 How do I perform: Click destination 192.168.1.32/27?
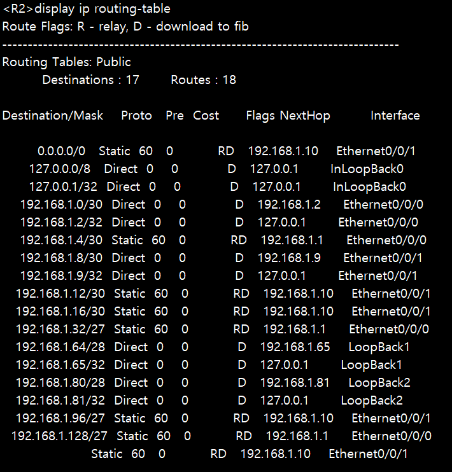(60, 329)
